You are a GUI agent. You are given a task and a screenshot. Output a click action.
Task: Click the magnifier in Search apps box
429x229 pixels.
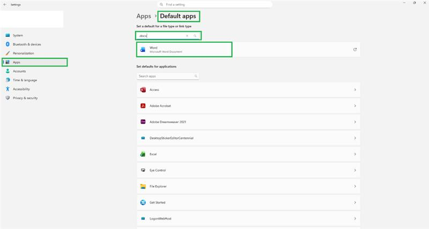pyautogui.click(x=196, y=76)
